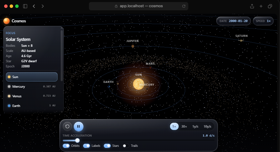
Task: Click the 0.387 AU Mercury distance
Action: [49, 87]
